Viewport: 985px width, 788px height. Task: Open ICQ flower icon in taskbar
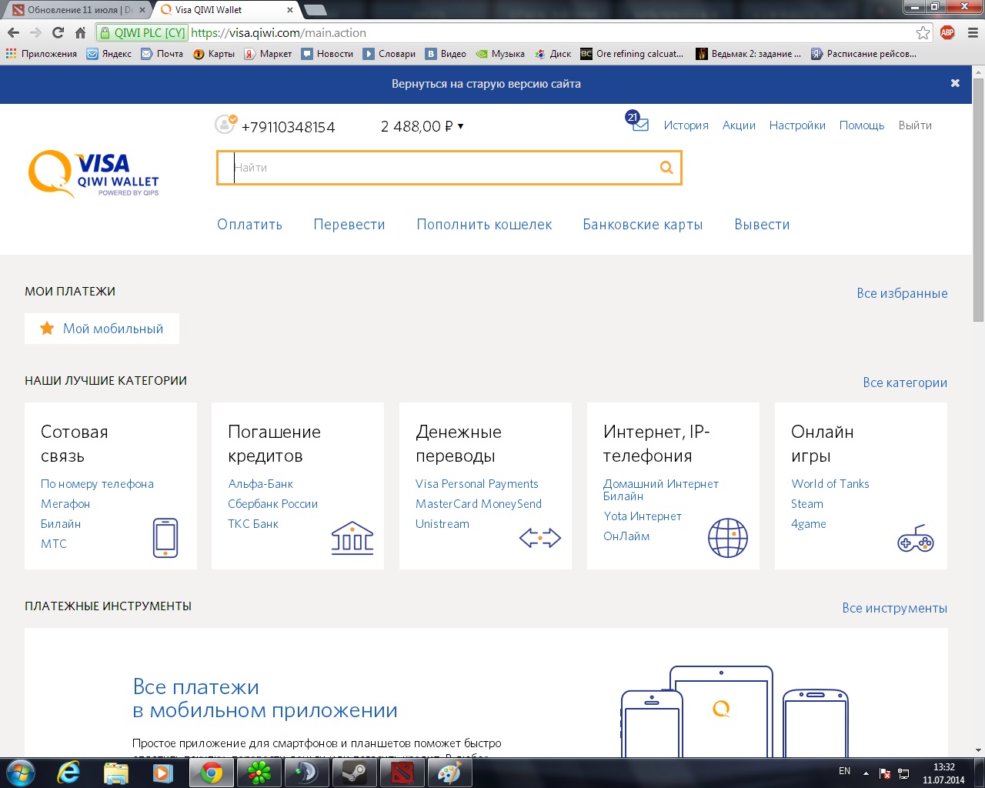click(259, 773)
